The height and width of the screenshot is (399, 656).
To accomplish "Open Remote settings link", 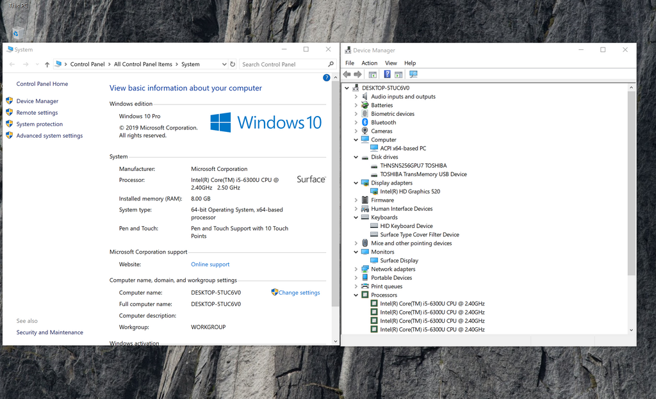I will tap(37, 113).
